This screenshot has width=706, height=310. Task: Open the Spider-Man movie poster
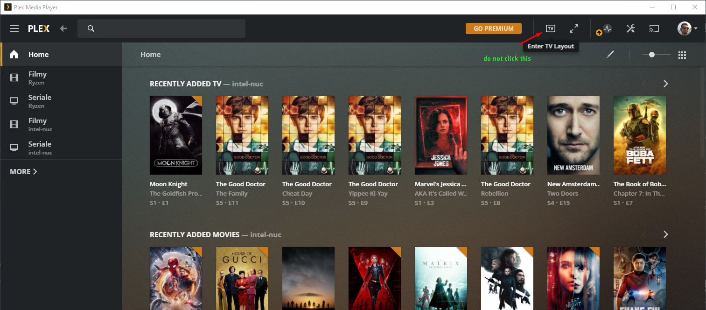pyautogui.click(x=176, y=278)
